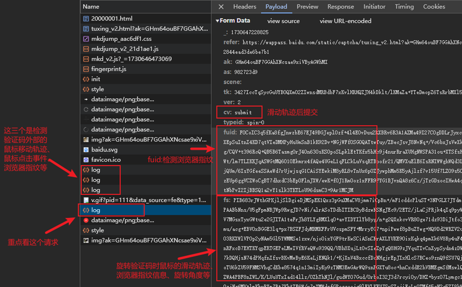The height and width of the screenshot is (287, 462).
Task: Click the document icon beside tuxing_v2.html request
Action: click(x=86, y=29)
